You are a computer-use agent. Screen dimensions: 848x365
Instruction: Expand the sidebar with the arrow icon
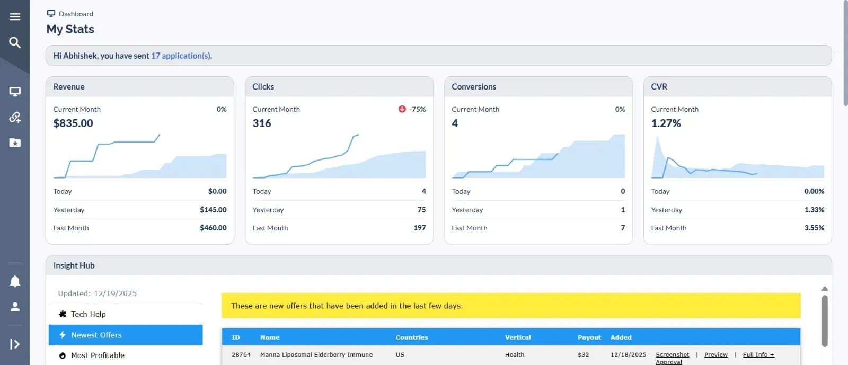tap(15, 344)
